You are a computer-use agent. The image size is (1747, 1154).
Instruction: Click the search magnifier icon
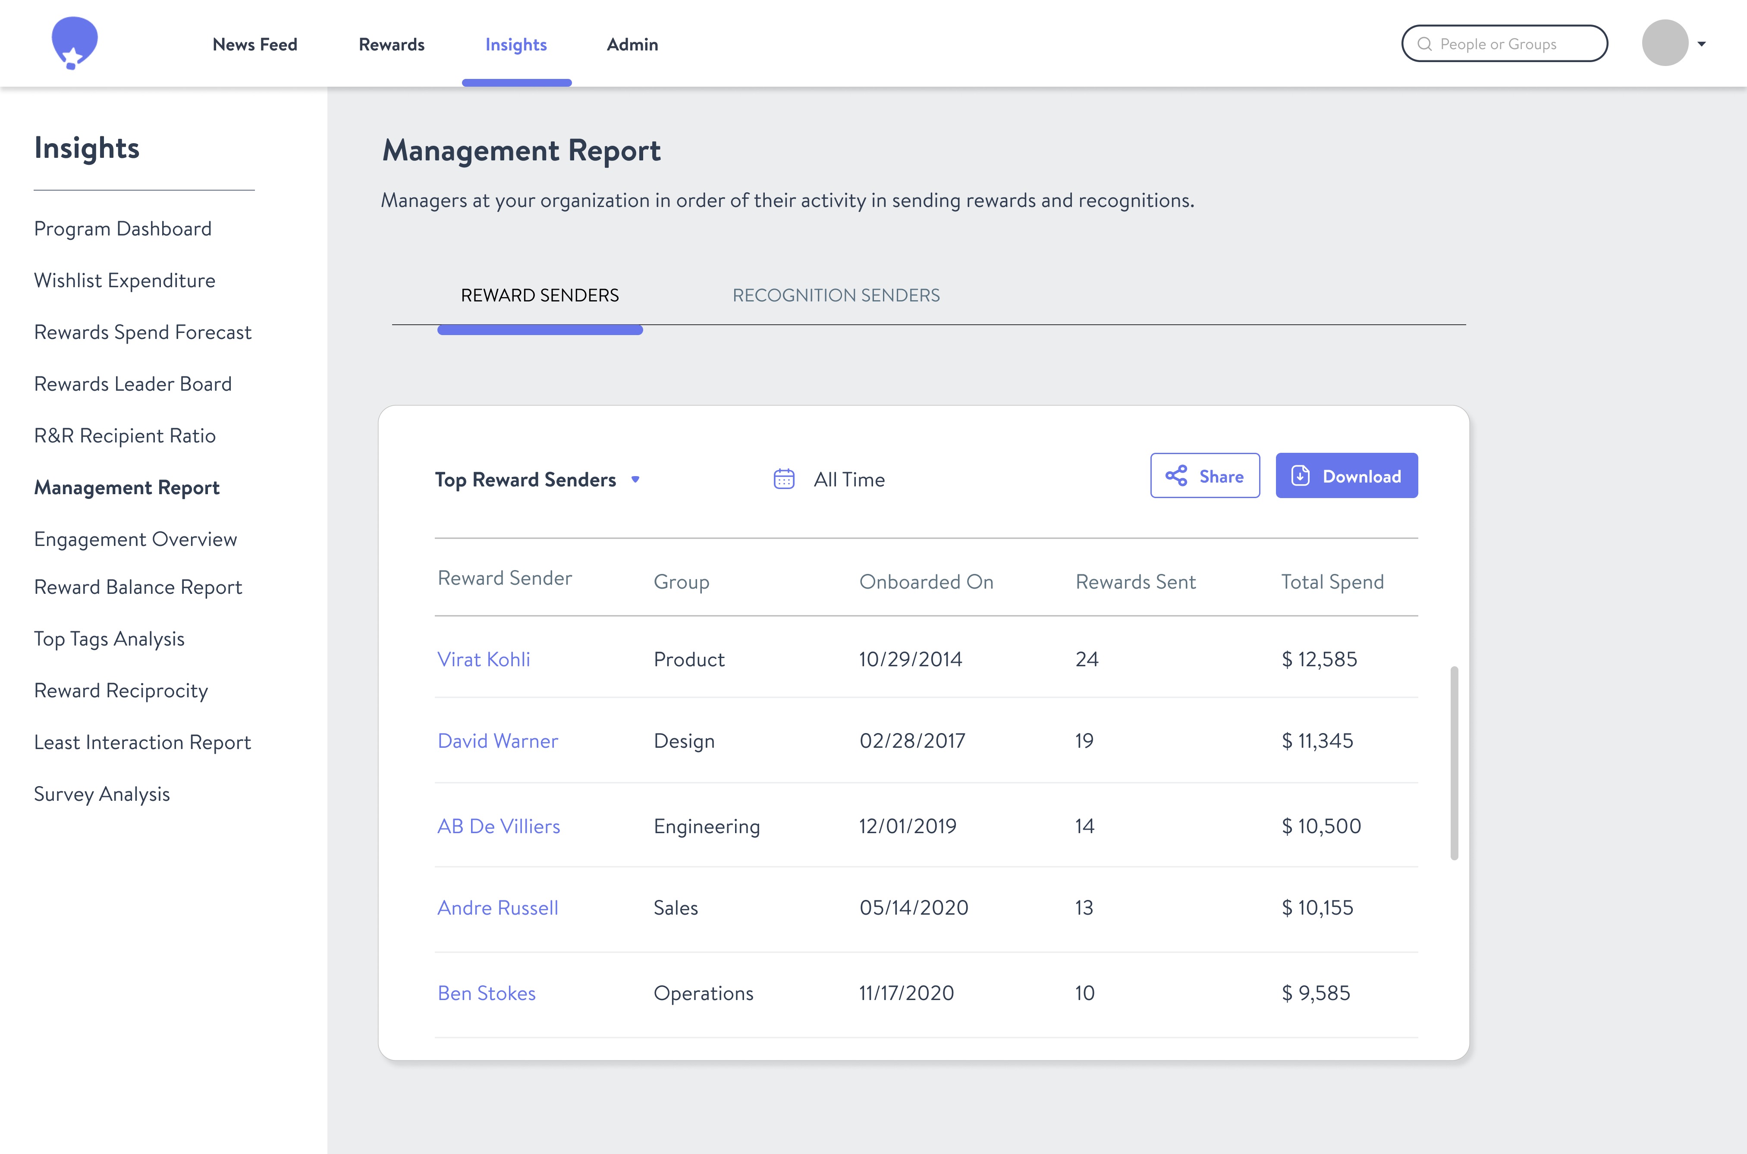(1424, 44)
